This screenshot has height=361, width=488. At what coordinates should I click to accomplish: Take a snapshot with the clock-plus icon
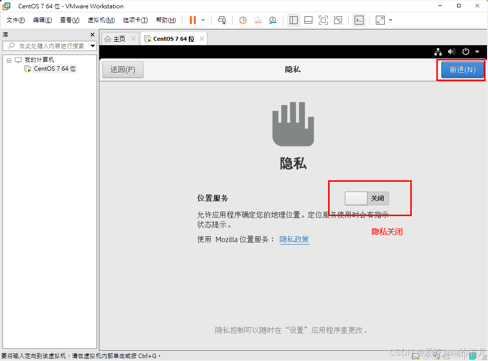point(243,20)
